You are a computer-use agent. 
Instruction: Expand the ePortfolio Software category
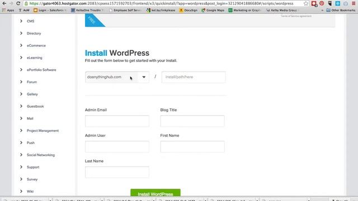pyautogui.click(x=38, y=70)
